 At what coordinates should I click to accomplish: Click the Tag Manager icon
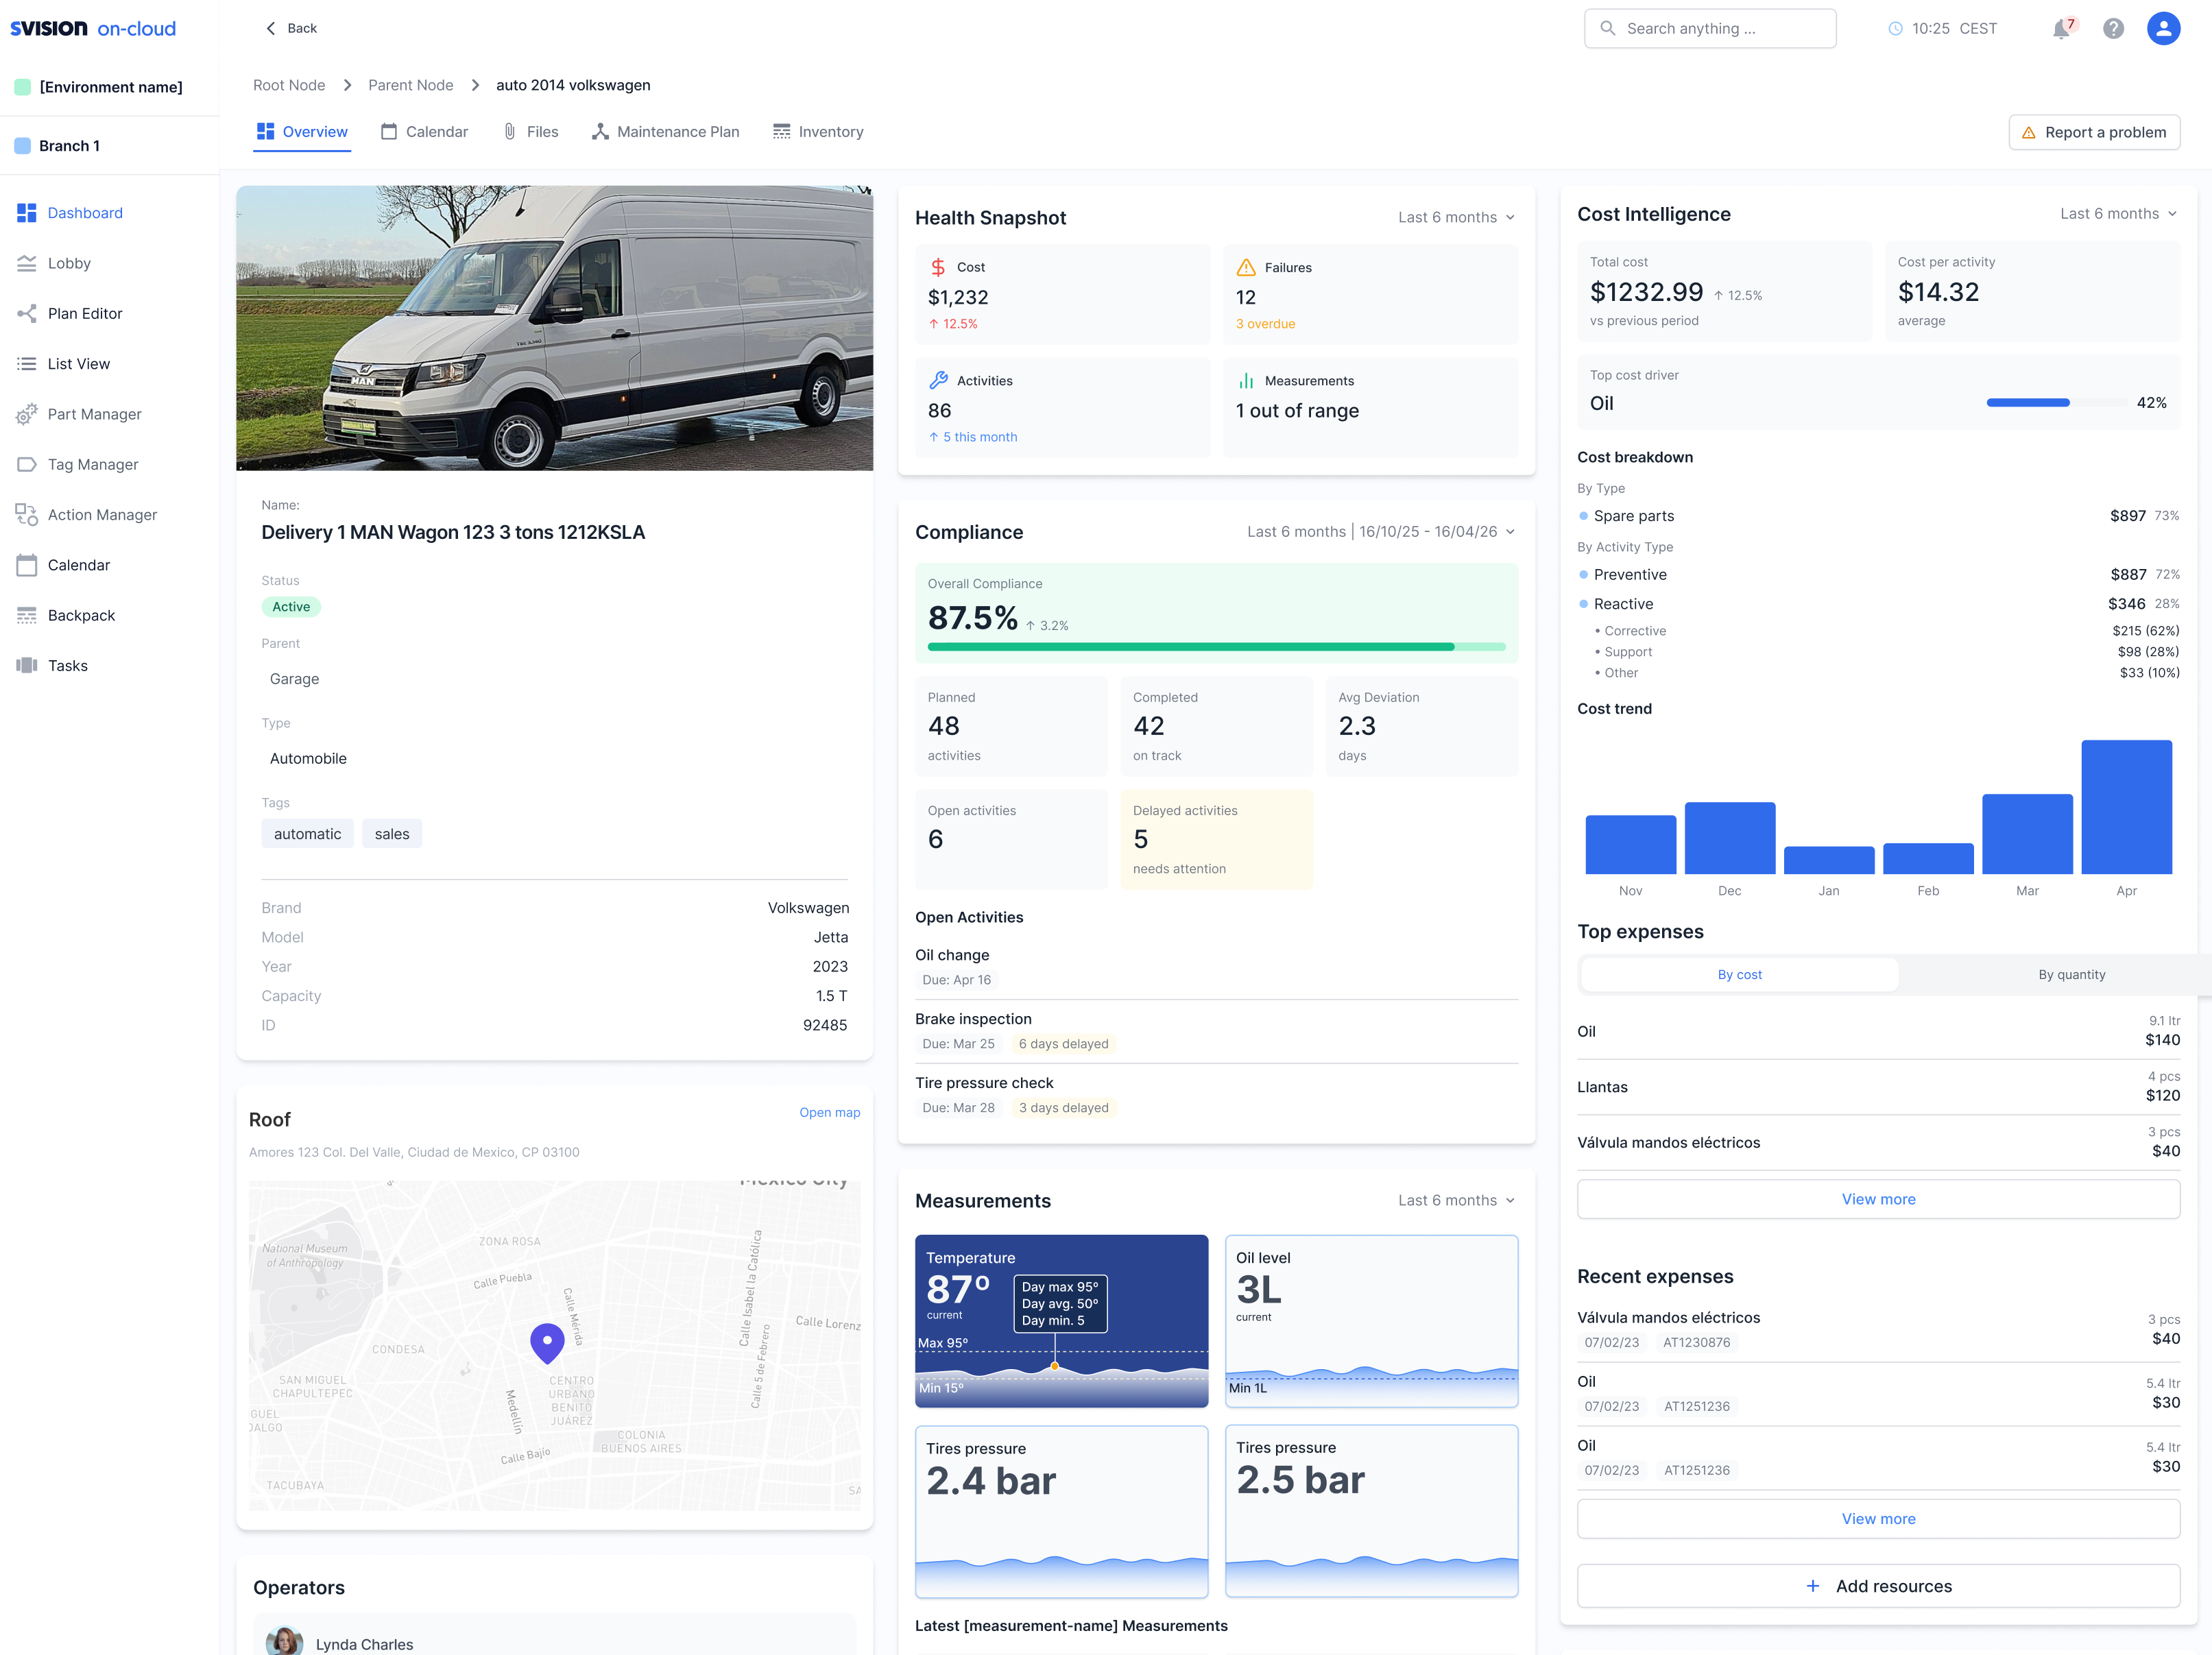pyautogui.click(x=27, y=464)
